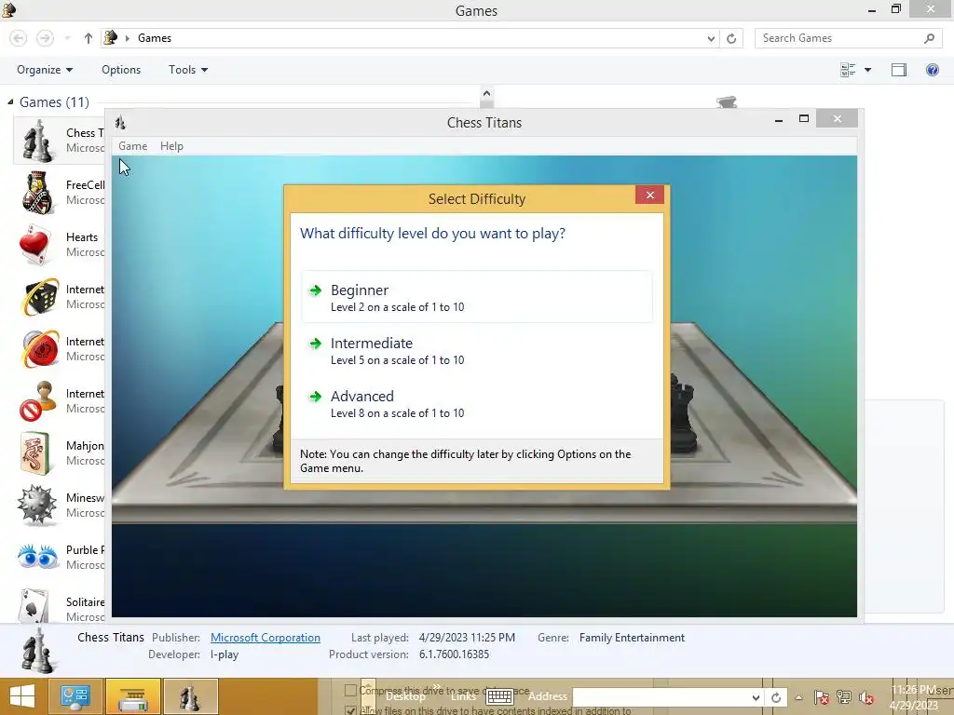Open the touch keyboard from taskbar
The height and width of the screenshot is (715, 954).
point(499,696)
